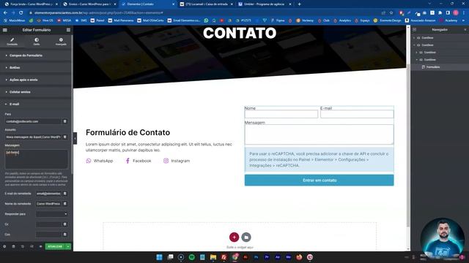Close the Navigator panel
469x263 pixels.
pyautogui.click(x=465, y=29)
